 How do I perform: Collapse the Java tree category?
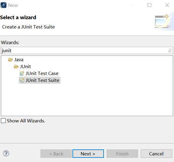point(19,60)
